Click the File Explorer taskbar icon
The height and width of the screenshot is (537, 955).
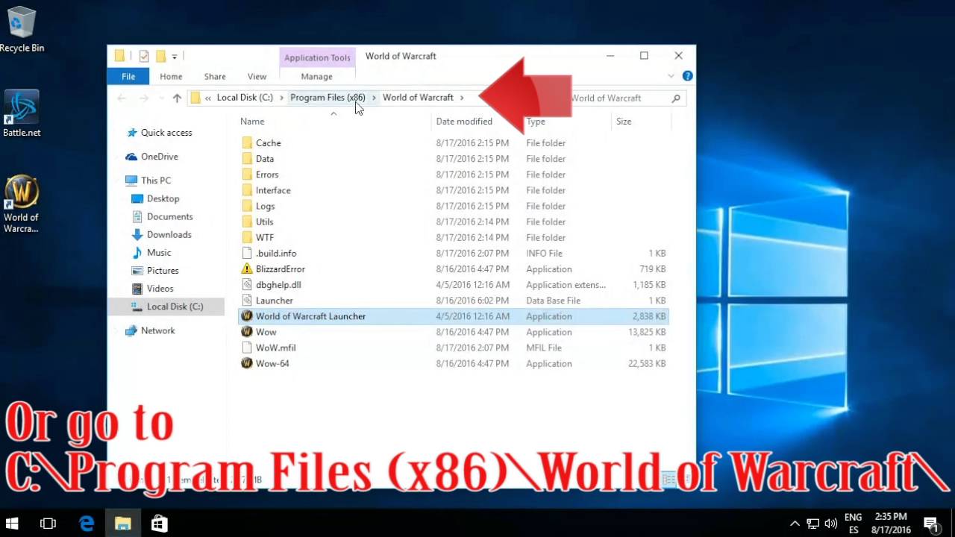pyautogui.click(x=122, y=524)
